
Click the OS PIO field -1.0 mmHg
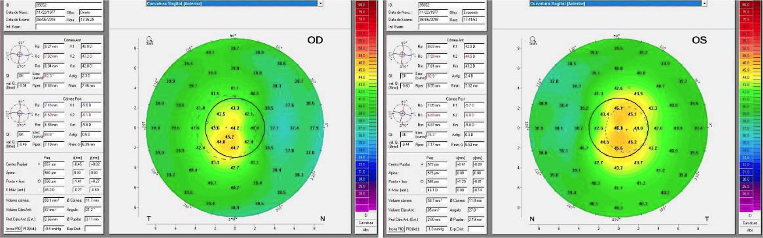(436, 229)
